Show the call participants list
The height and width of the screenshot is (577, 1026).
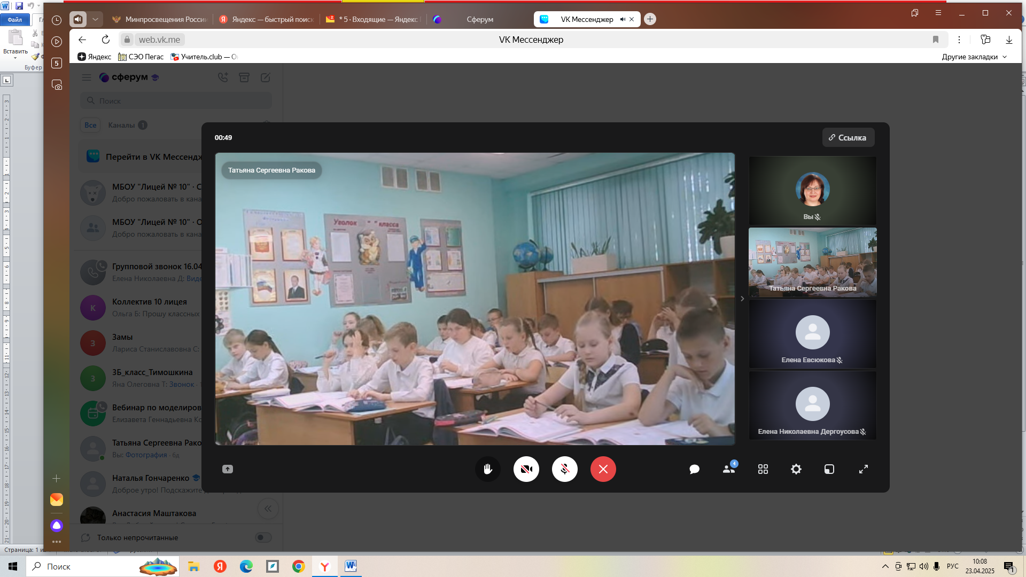pos(729,469)
